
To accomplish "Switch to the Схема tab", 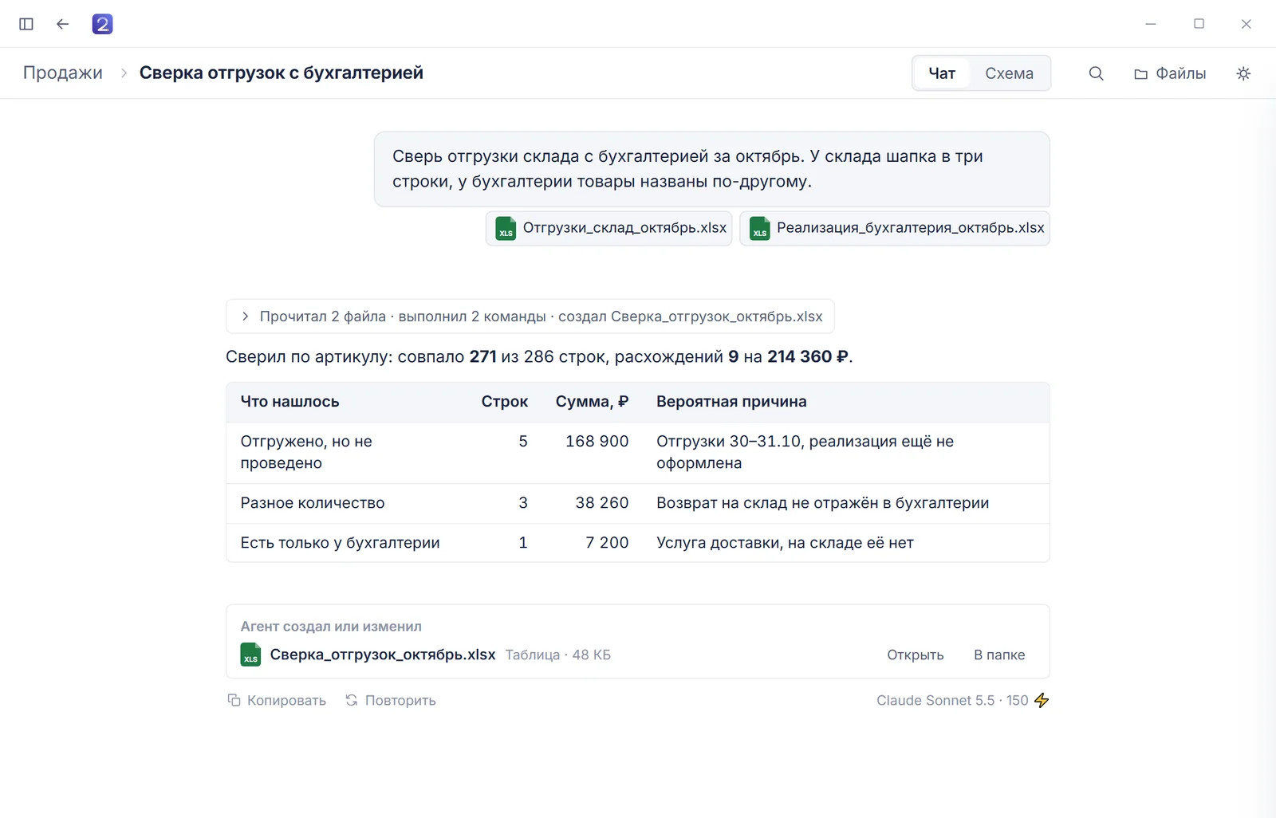I will pyautogui.click(x=1009, y=73).
